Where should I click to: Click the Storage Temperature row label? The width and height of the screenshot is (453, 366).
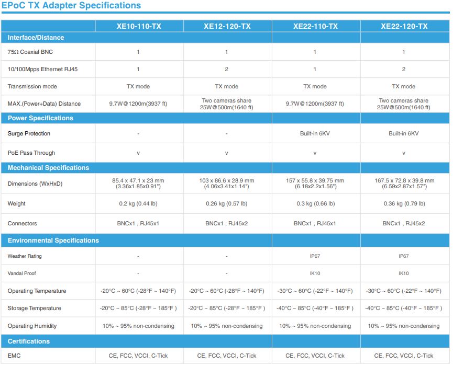[34, 308]
